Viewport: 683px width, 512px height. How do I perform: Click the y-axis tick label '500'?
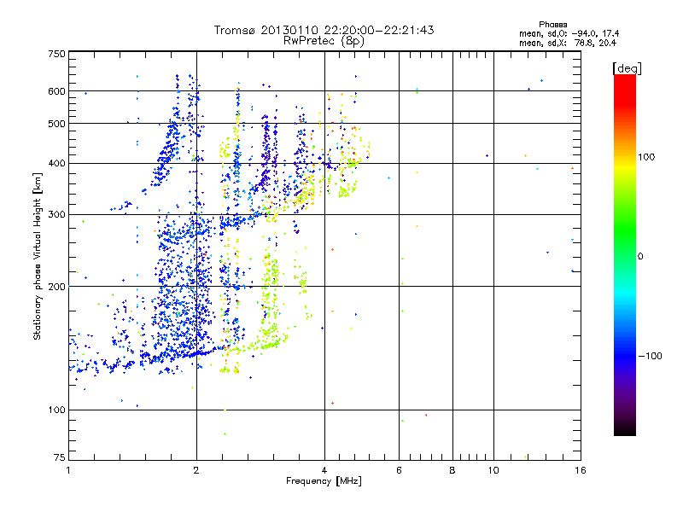(x=57, y=124)
